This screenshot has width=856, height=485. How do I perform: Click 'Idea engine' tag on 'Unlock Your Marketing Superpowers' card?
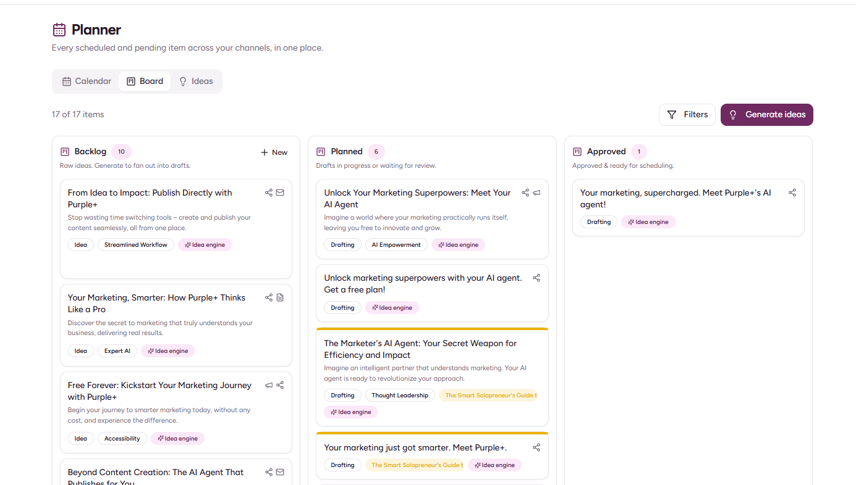click(x=458, y=245)
